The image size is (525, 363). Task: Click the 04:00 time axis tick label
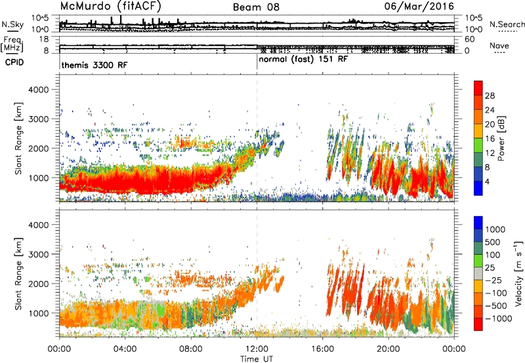(x=125, y=349)
